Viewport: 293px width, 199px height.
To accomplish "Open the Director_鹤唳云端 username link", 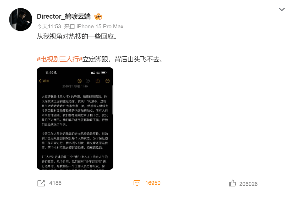I will point(64,17).
